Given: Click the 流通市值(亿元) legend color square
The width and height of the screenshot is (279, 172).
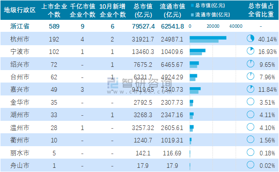Looking at the screenshot, I should pos(192,15).
